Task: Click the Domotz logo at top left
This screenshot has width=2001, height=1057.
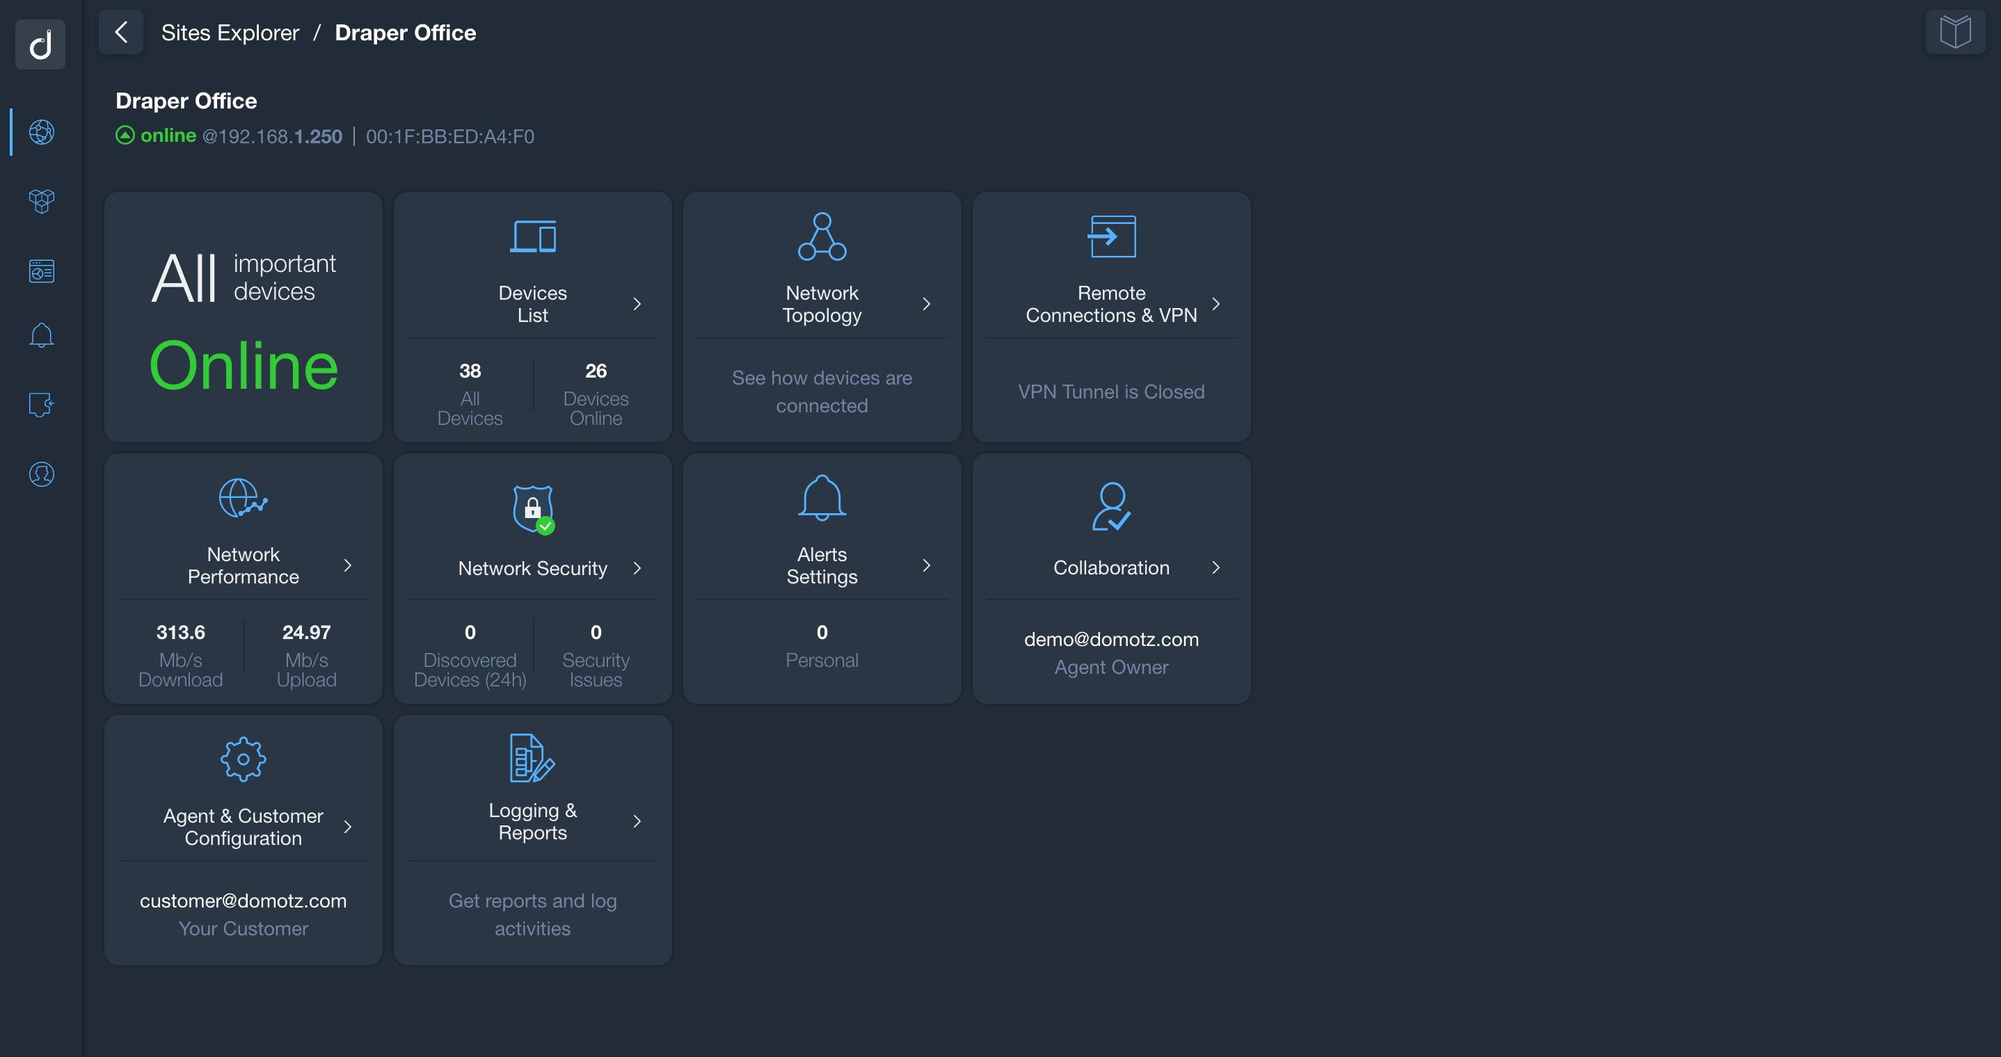Action: tap(40, 45)
